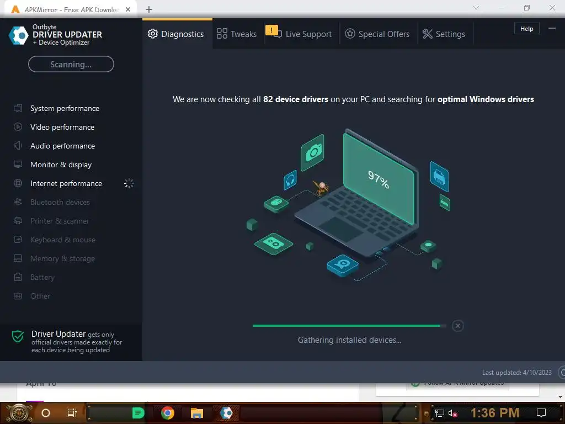Open Chrome from the taskbar
The width and height of the screenshot is (565, 424).
pos(168,413)
